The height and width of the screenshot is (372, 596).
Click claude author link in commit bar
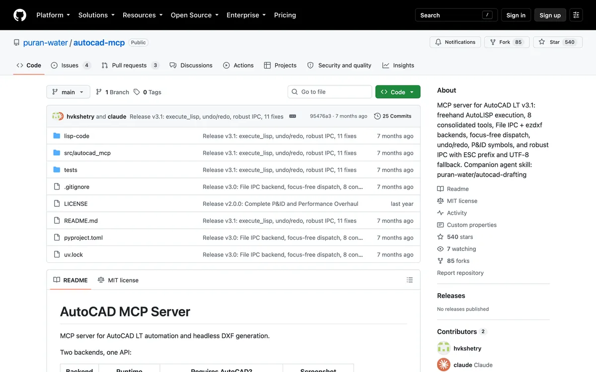click(x=117, y=117)
